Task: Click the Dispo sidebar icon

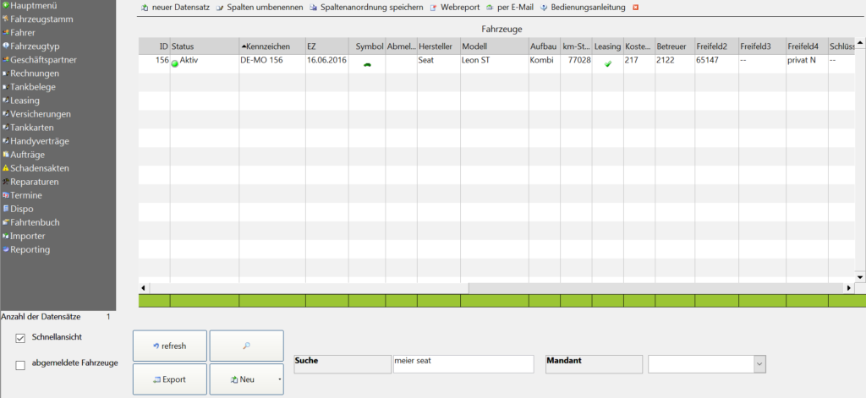Action: [x=6, y=209]
